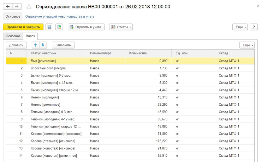This screenshot has width=262, height=162.
Task: Open the table's Еще menu
Action: (x=247, y=45)
